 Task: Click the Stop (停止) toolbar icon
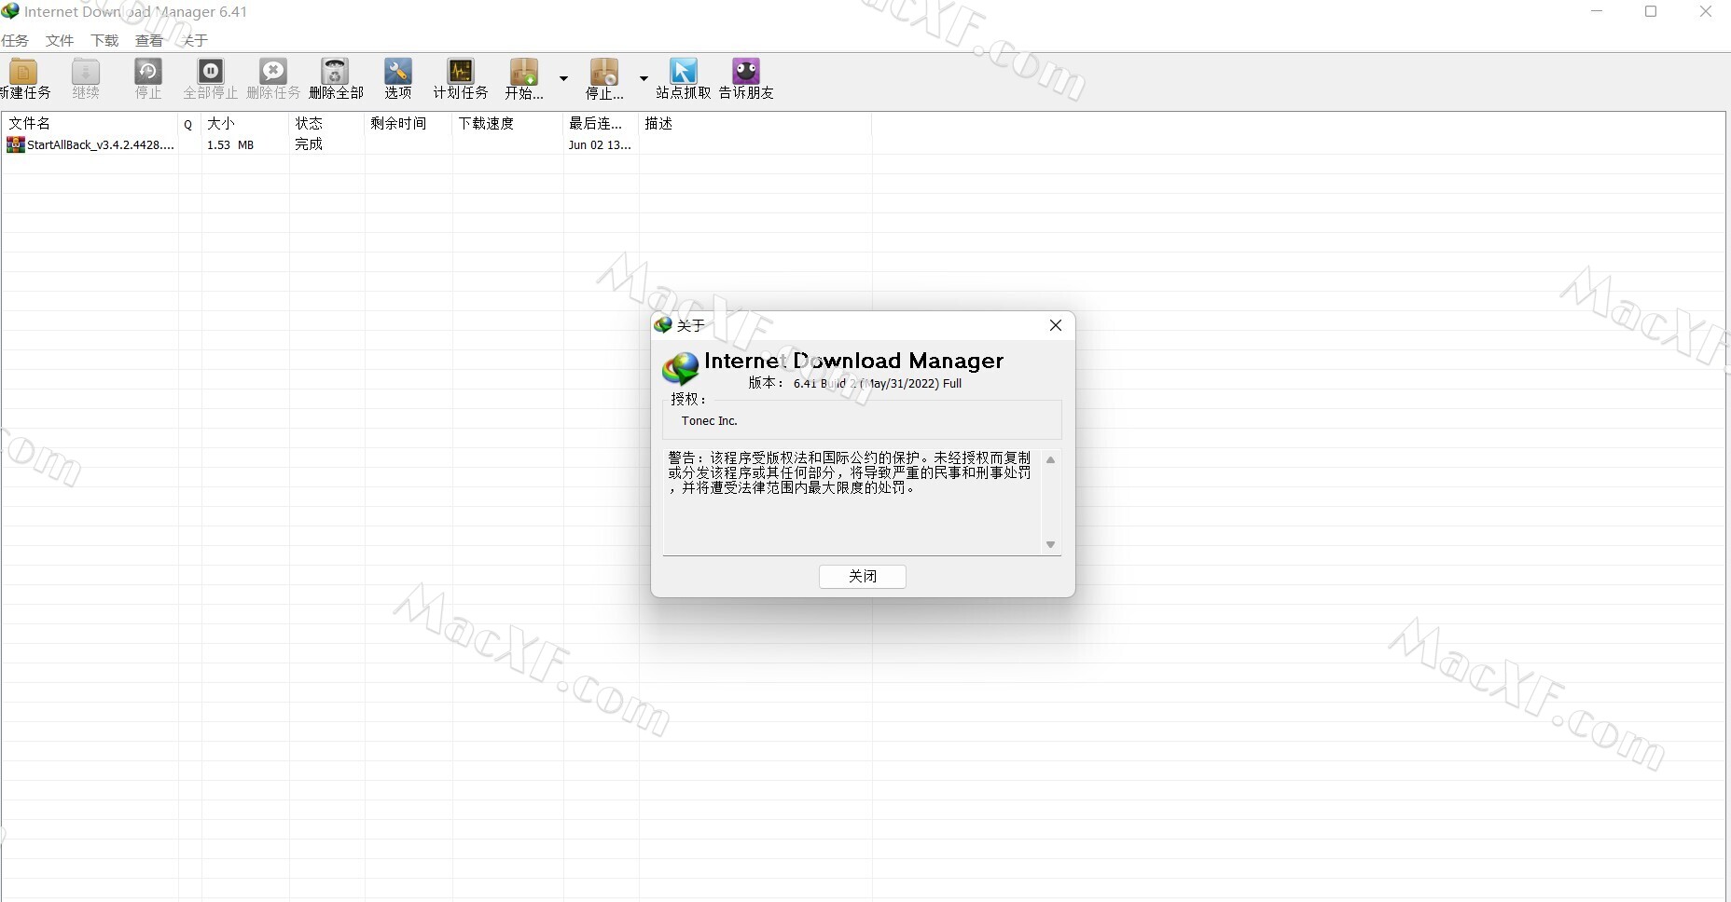click(148, 72)
